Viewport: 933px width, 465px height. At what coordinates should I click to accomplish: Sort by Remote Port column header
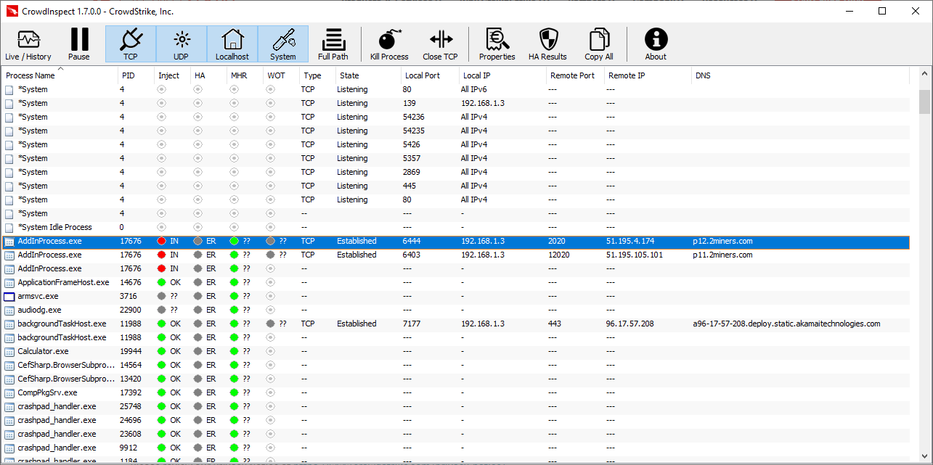click(575, 75)
